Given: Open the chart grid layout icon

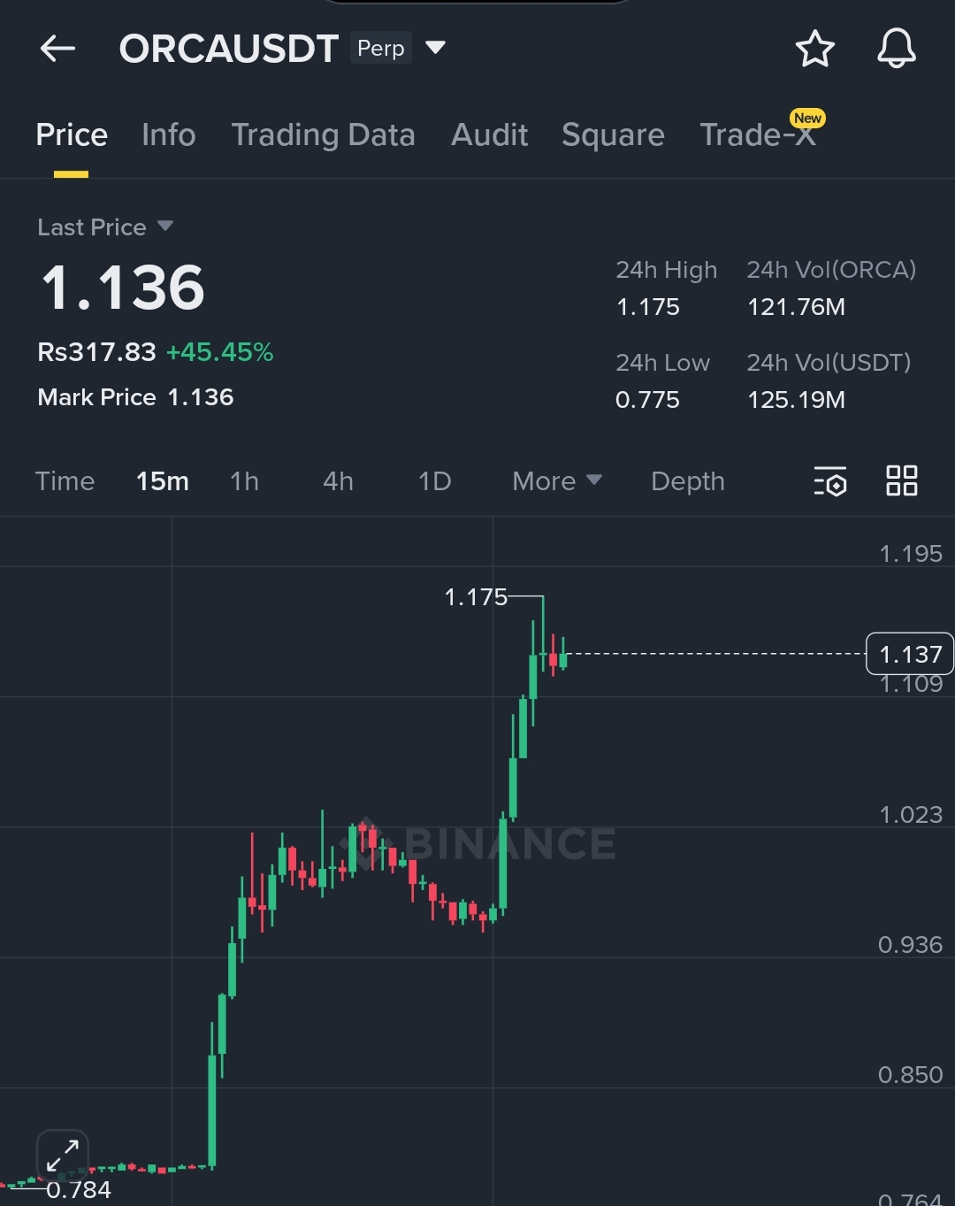Looking at the screenshot, I should (901, 480).
